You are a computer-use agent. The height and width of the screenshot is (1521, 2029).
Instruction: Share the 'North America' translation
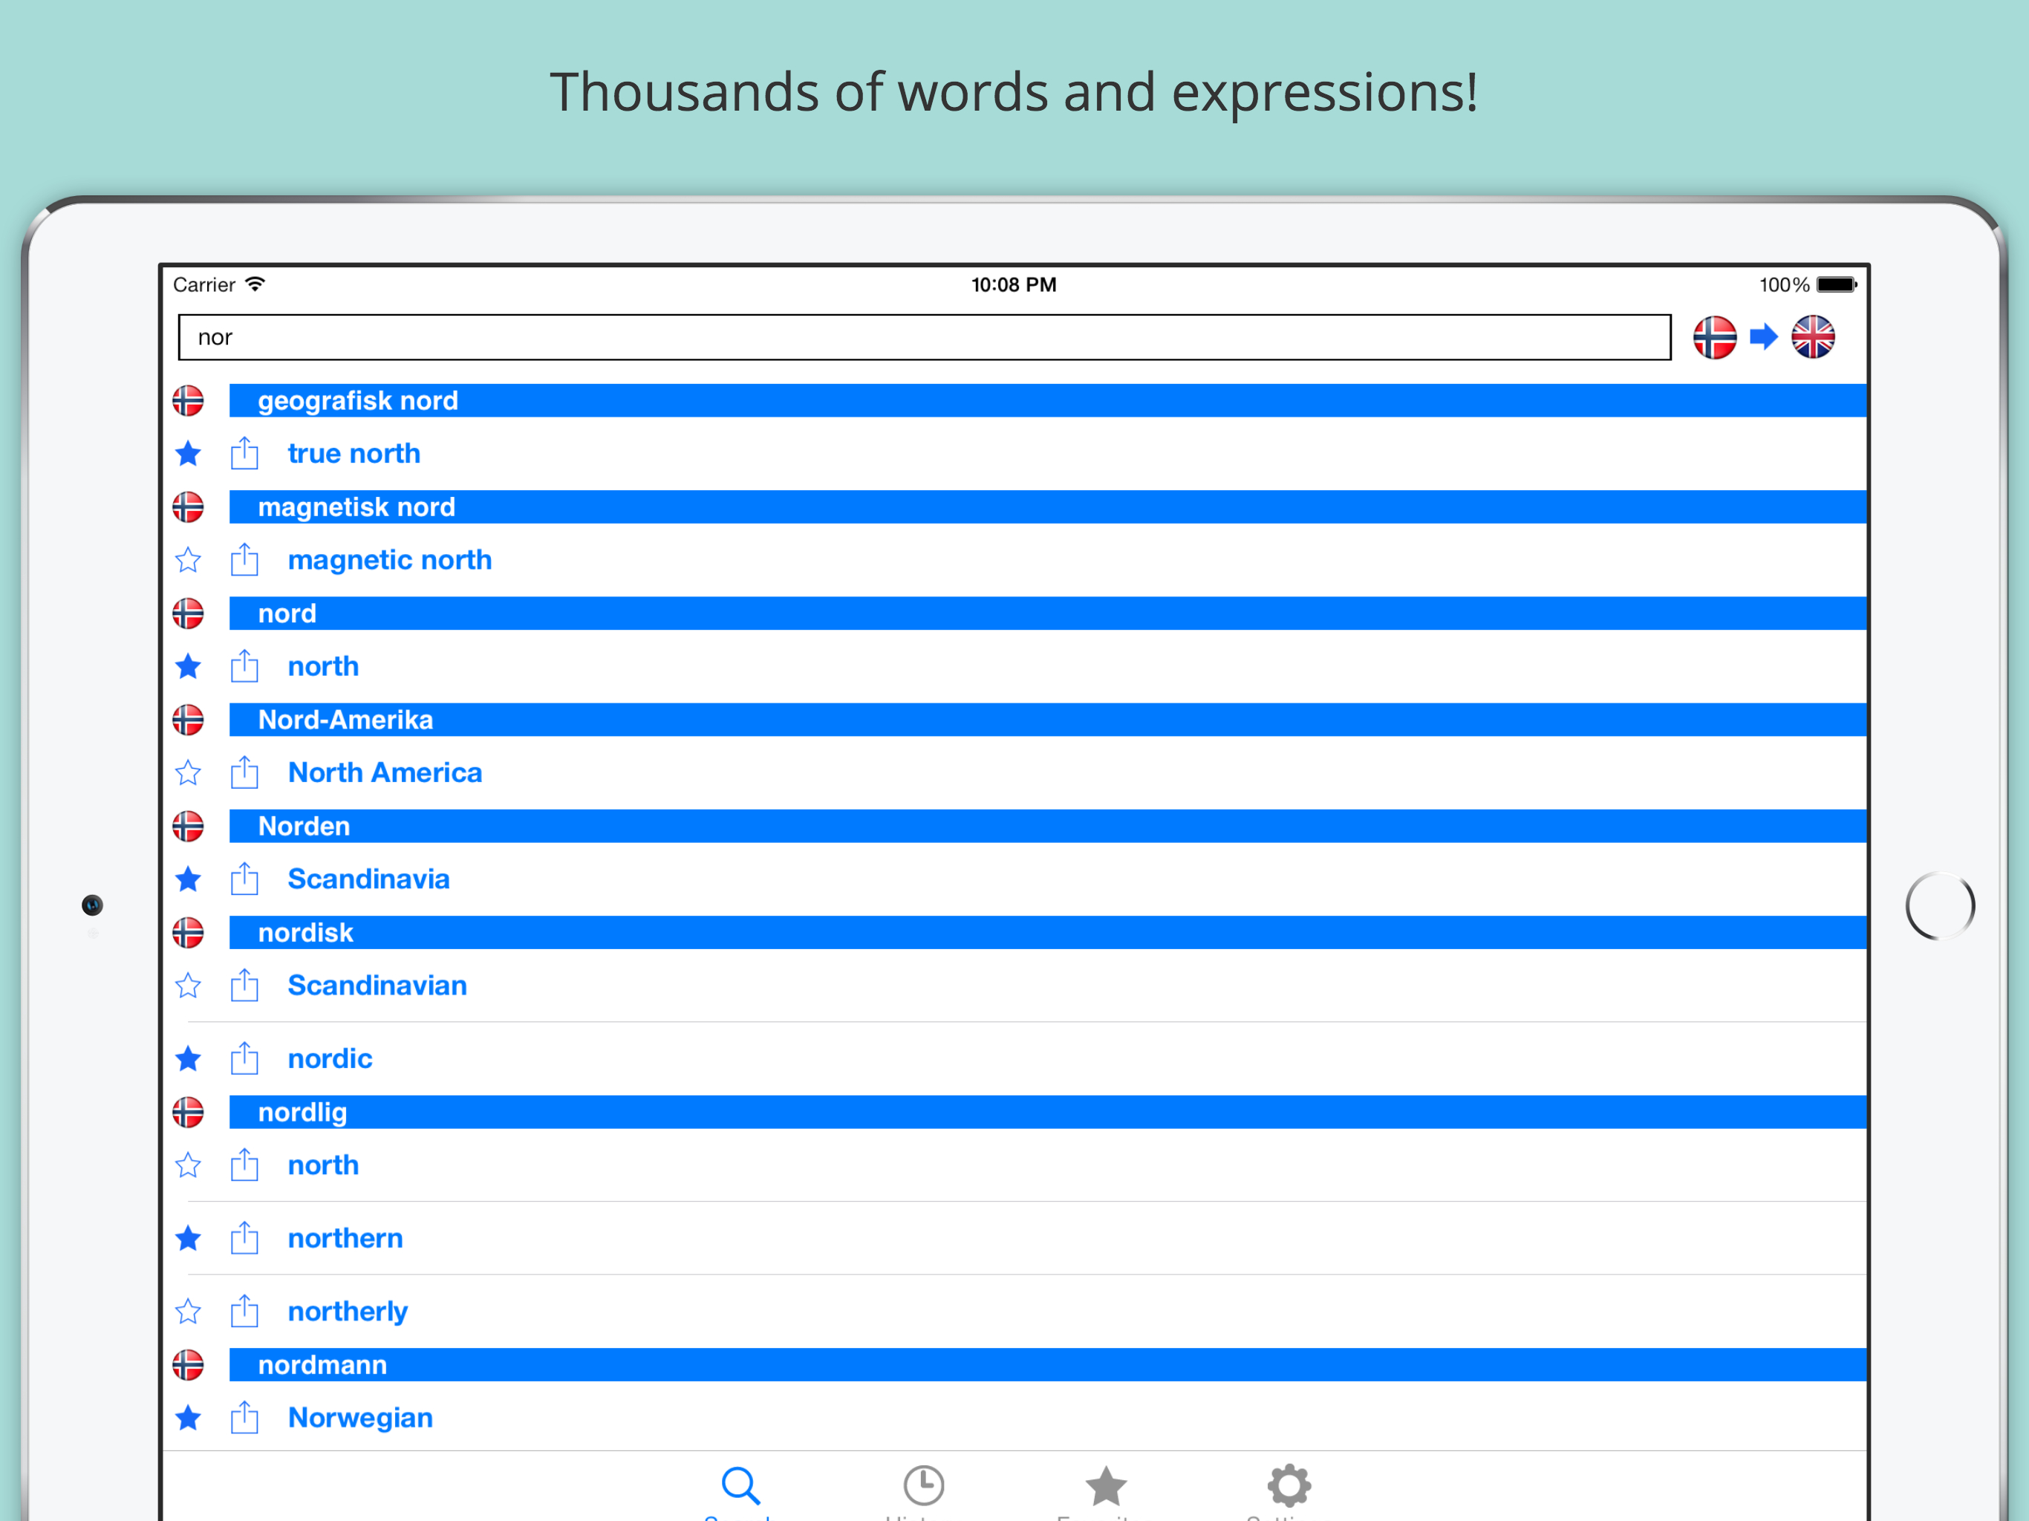pyautogui.click(x=244, y=772)
